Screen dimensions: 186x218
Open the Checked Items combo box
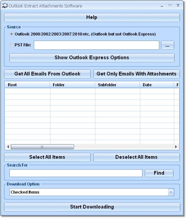tap(92, 192)
